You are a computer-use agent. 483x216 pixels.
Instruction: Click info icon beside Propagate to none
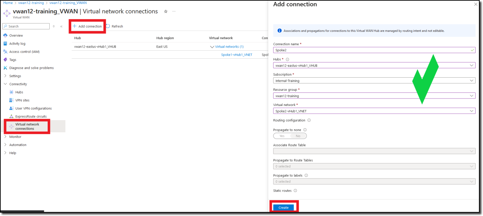coord(305,130)
